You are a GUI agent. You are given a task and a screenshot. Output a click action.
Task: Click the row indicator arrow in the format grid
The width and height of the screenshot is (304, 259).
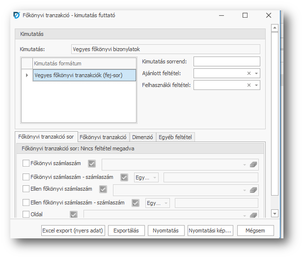(x=27, y=76)
